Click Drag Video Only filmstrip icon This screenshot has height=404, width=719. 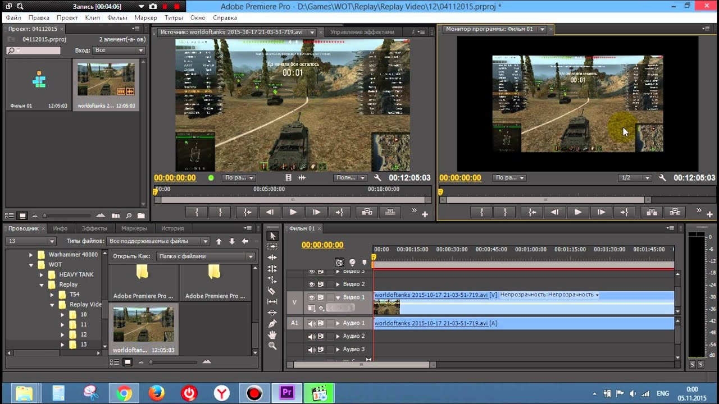[289, 178]
